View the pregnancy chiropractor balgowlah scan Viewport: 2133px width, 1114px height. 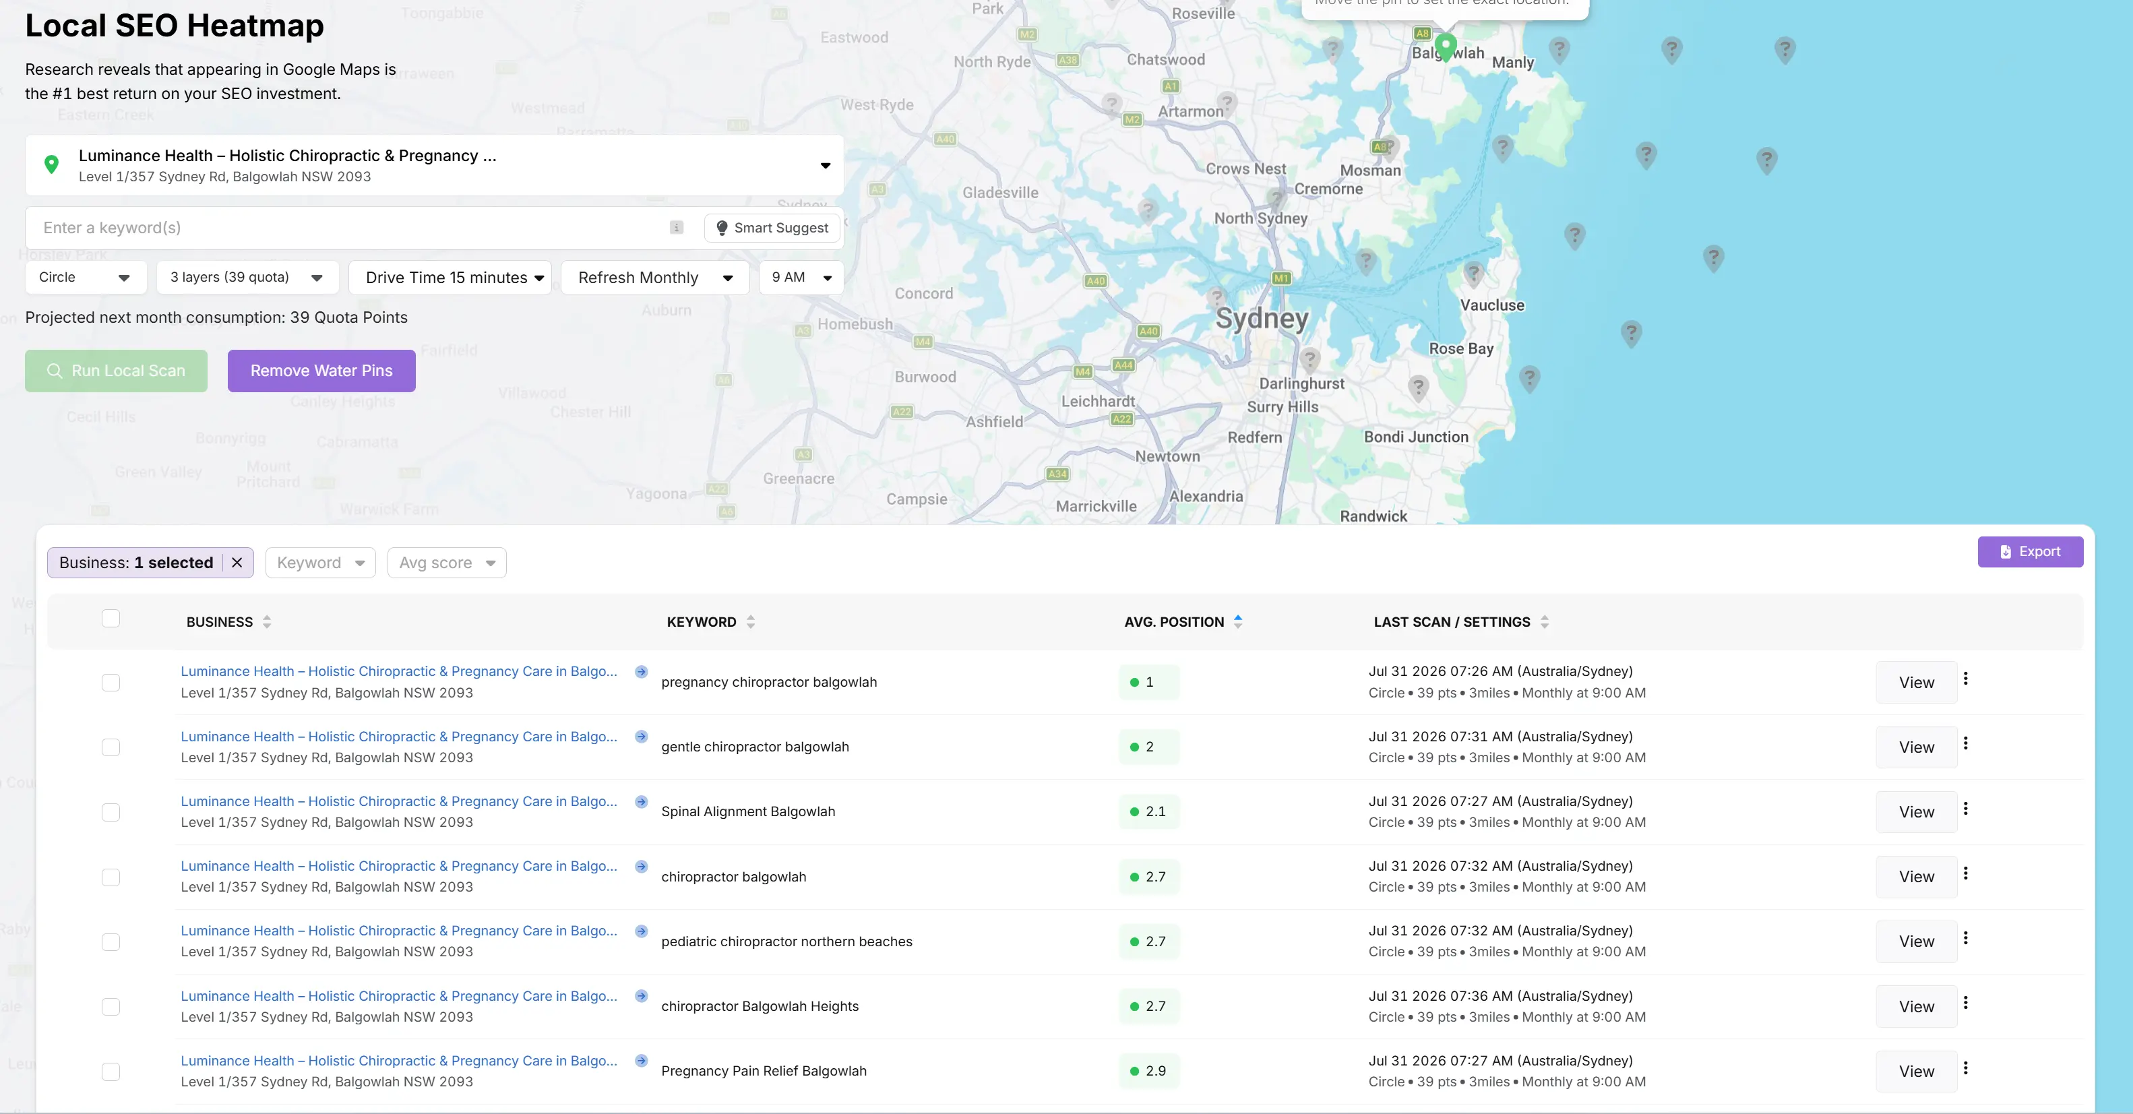pos(1916,683)
